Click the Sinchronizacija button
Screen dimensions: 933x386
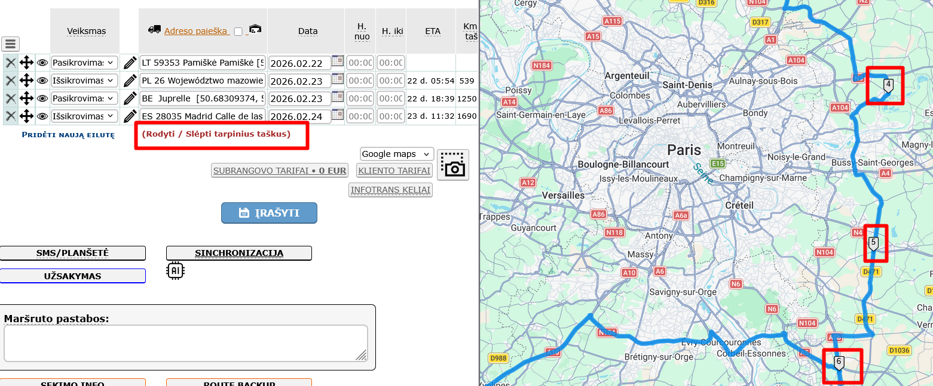pos(239,253)
